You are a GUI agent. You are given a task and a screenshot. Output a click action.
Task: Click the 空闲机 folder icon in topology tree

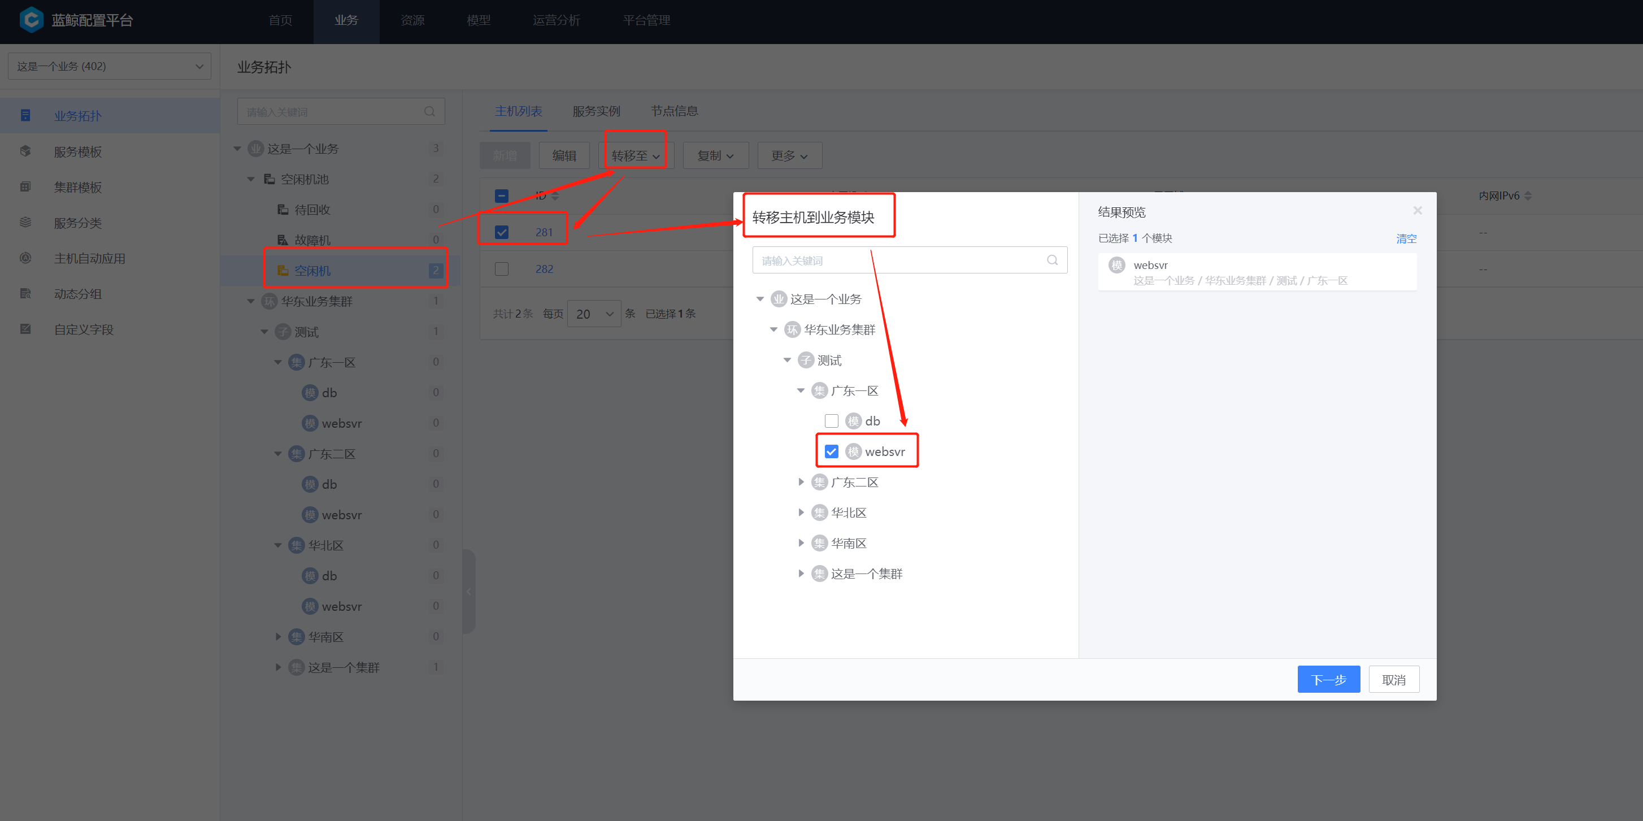click(282, 271)
